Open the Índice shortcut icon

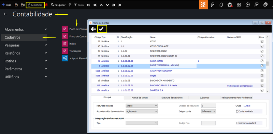[x=65, y=44]
